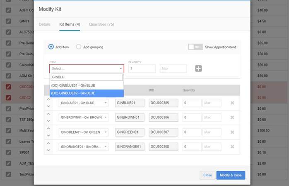Viewport: 289px width, 186px height.
Task: Click the Quantity input field showing 1
Action: point(142,68)
